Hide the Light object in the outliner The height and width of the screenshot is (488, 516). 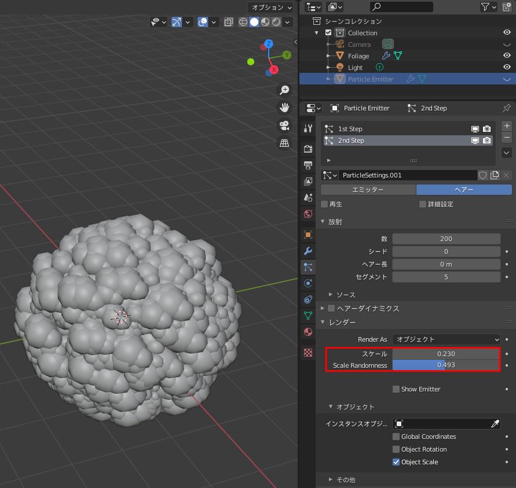pyautogui.click(x=507, y=67)
